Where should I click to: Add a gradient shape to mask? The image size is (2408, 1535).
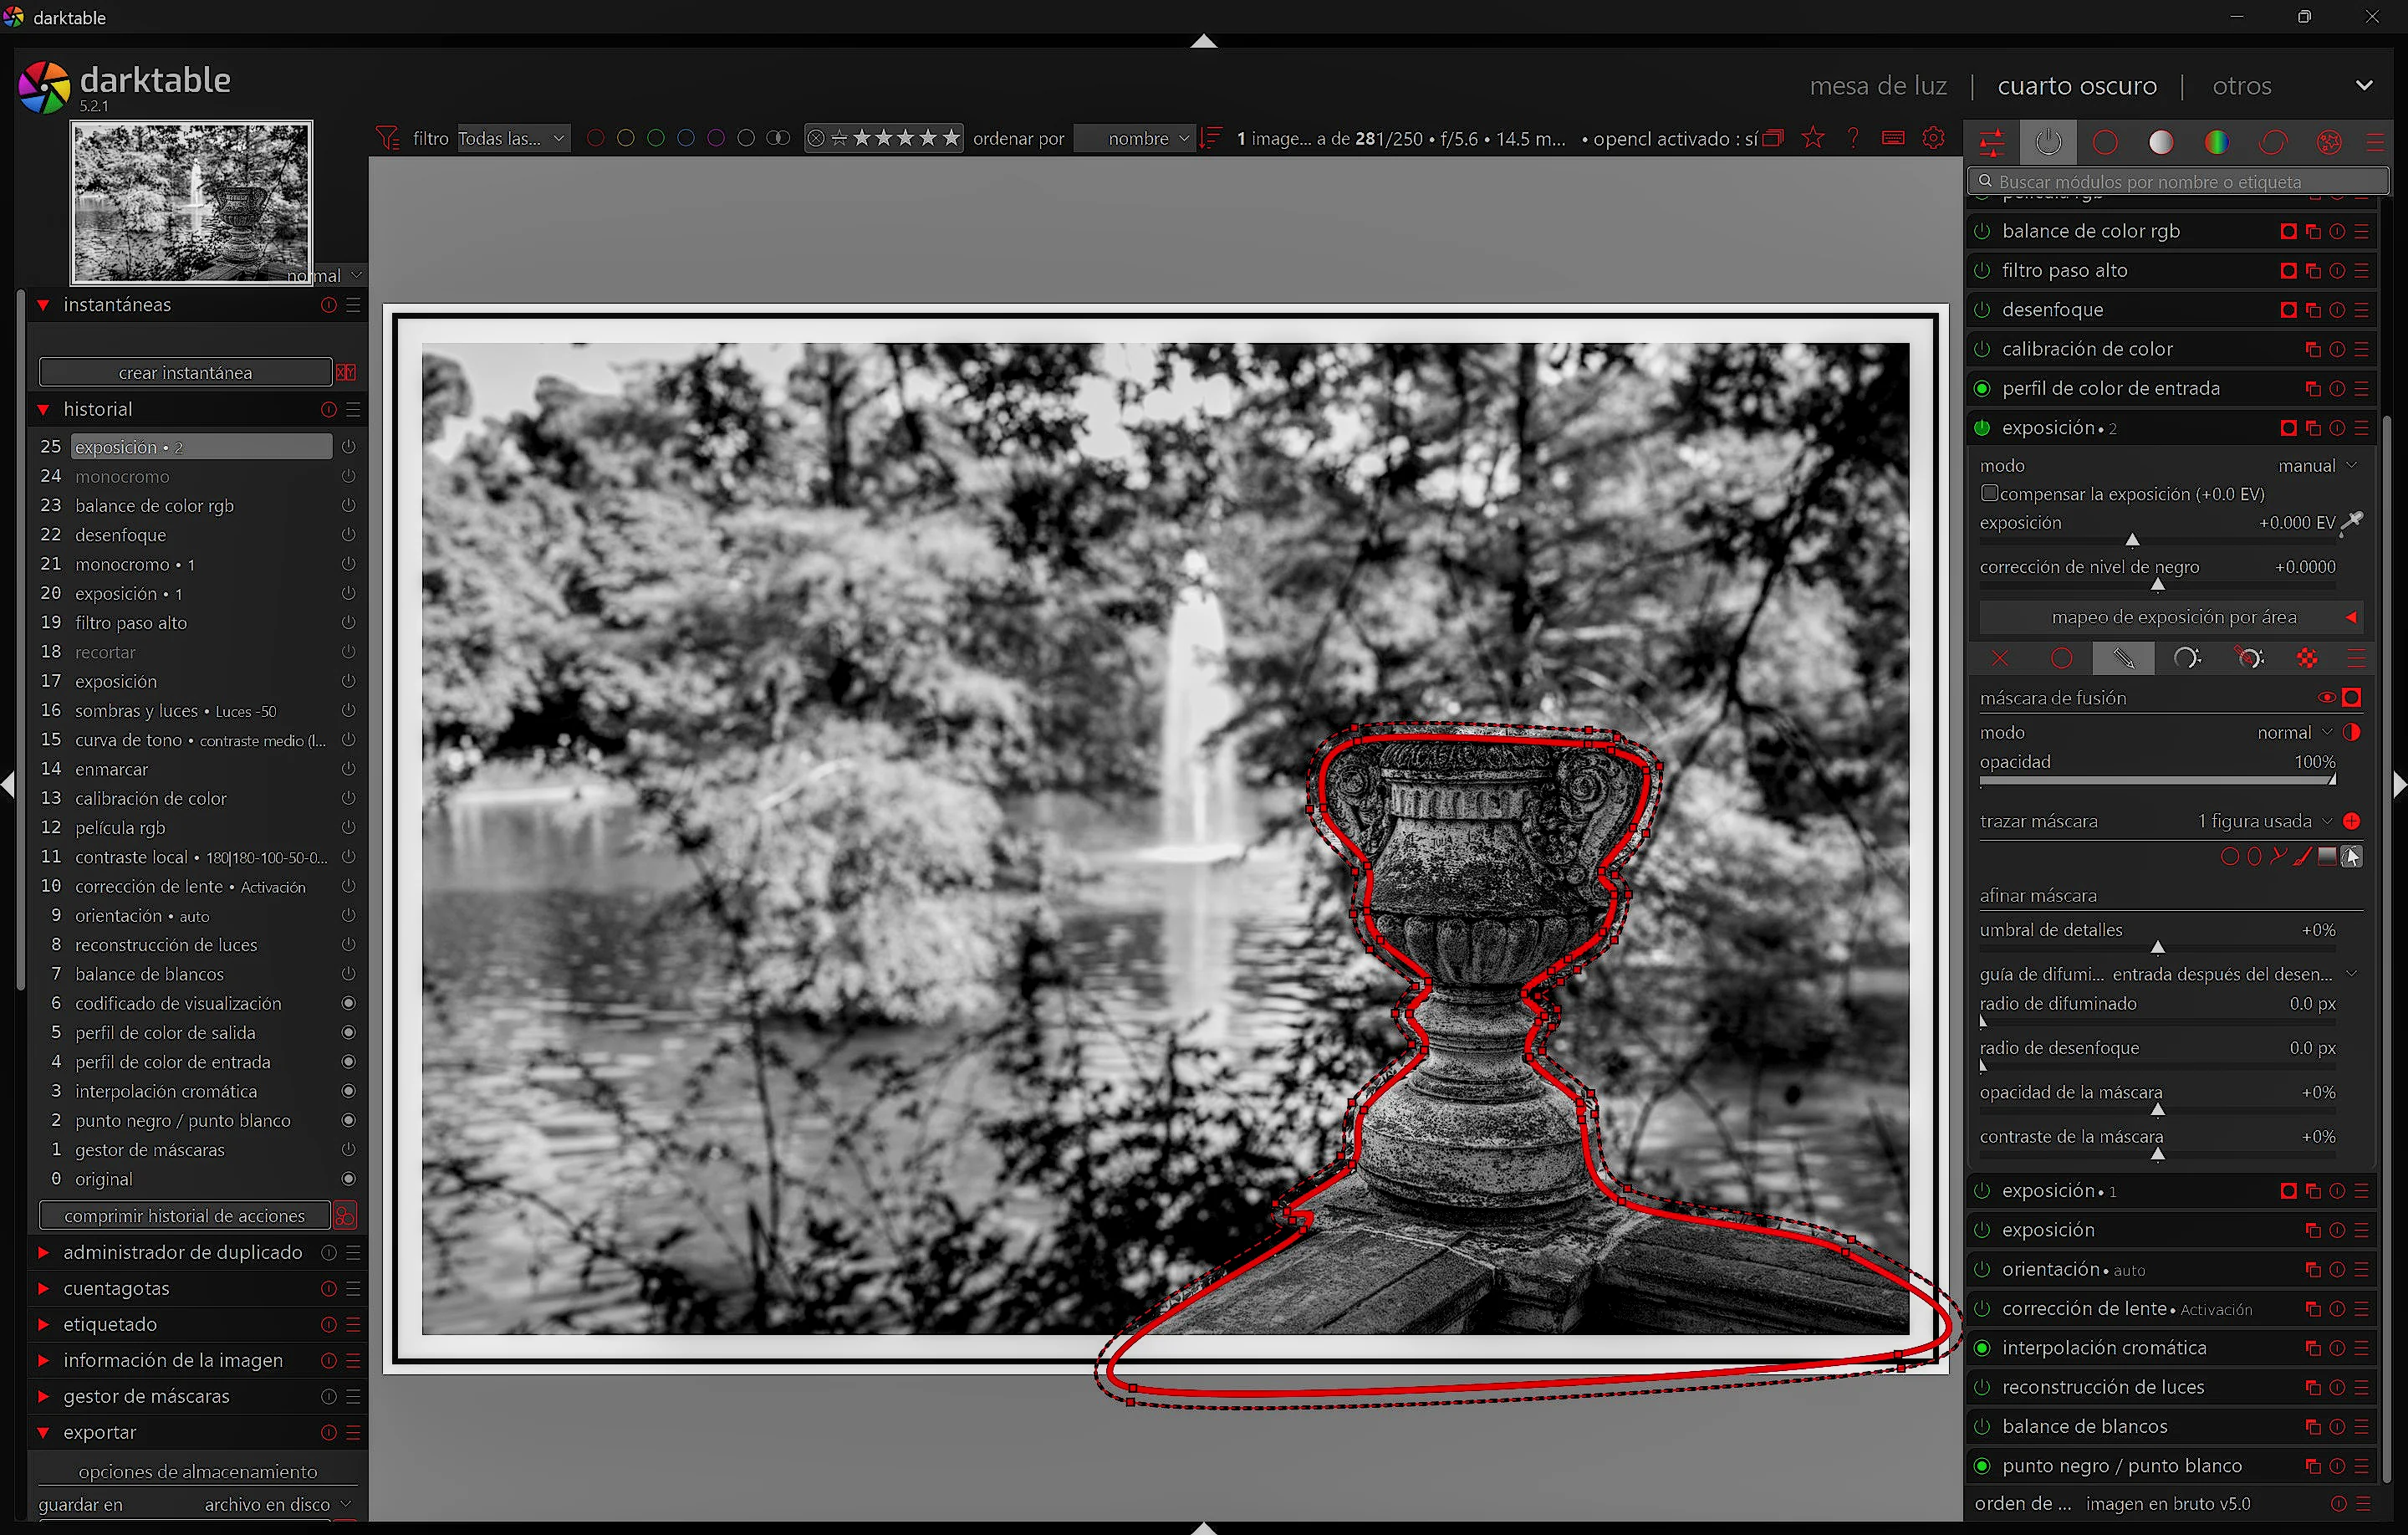tap(2327, 856)
